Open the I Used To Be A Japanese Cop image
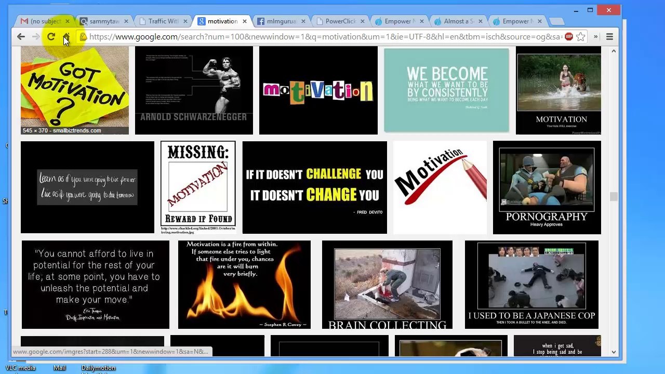Screen dimensions: 665x374 531,284
